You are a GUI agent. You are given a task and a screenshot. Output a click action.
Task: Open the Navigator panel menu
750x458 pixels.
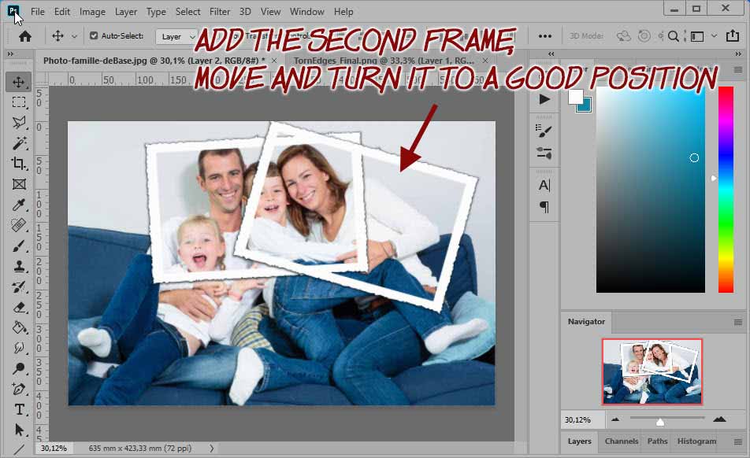(x=738, y=323)
